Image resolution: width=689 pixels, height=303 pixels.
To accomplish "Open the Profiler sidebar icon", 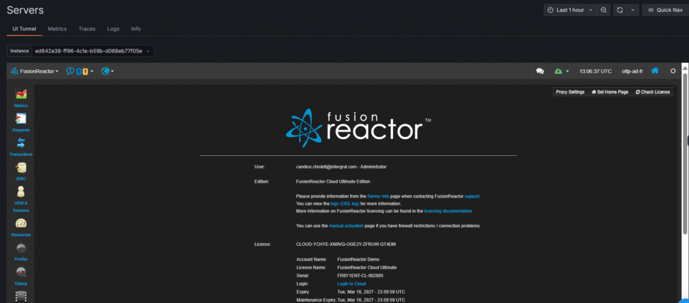I will 20,249.
